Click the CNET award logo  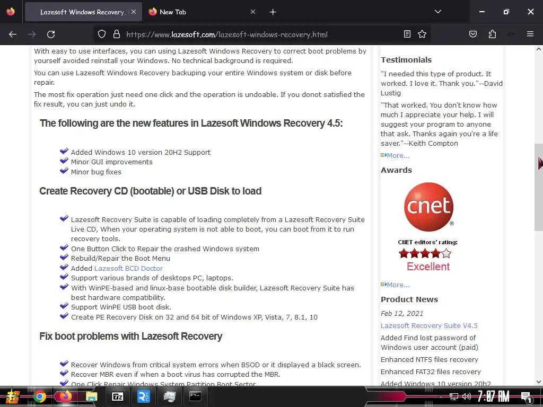pos(428,207)
